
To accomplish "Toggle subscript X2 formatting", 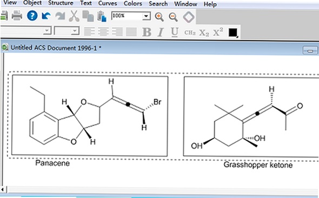I will click(x=204, y=33).
